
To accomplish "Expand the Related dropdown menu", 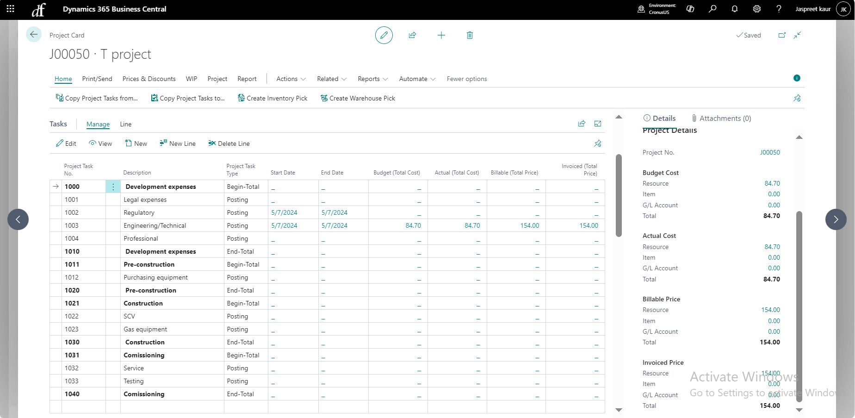I will (332, 79).
